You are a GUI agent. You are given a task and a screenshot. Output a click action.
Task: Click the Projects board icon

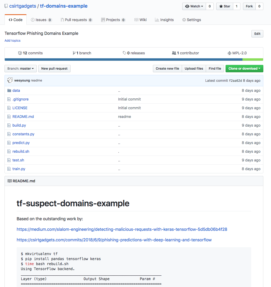[x=103, y=20]
